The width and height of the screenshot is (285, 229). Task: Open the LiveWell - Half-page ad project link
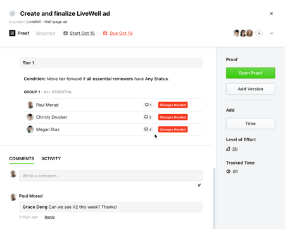point(47,22)
